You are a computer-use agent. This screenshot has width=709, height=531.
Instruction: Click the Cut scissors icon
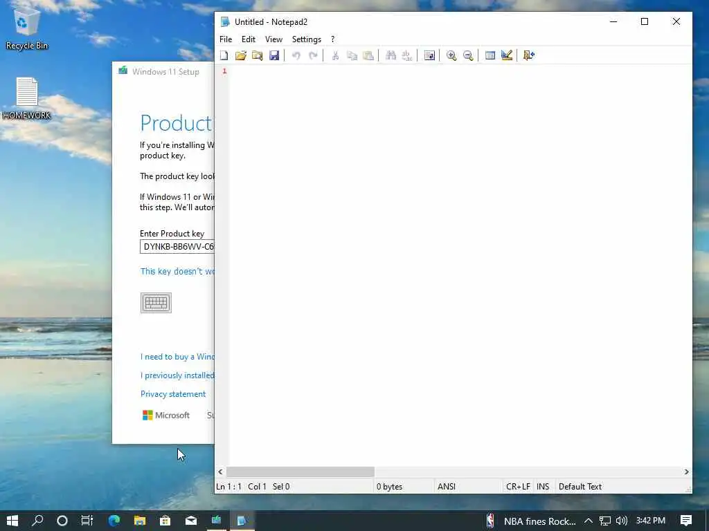(x=335, y=55)
